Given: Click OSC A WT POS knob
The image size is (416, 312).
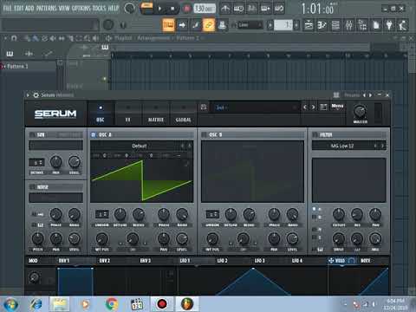Looking at the screenshot, I should coord(101,239).
